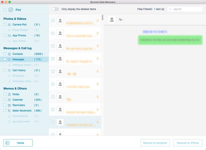Click Recover to: iPhone button
Screen dimensions: 206x150
pos(188,143)
